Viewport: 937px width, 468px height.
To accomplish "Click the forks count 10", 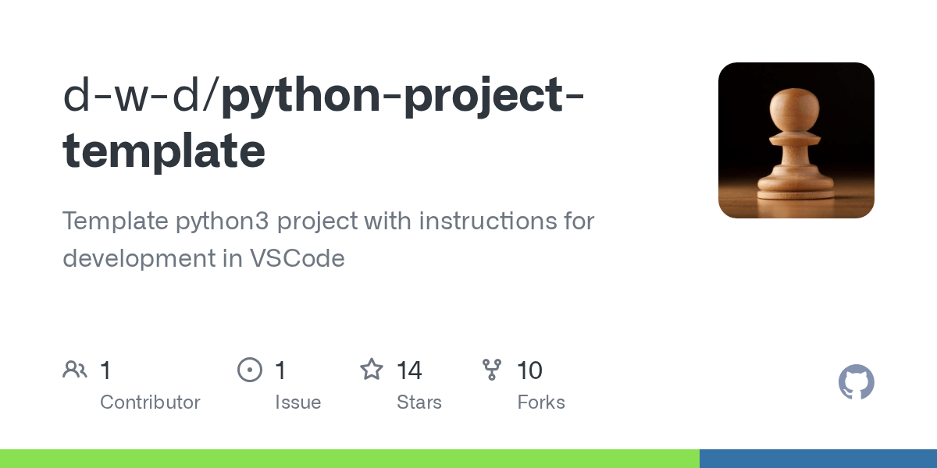I will 529,370.
